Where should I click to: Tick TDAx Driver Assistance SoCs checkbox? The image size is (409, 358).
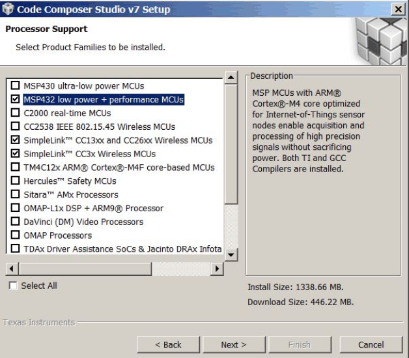coord(15,248)
